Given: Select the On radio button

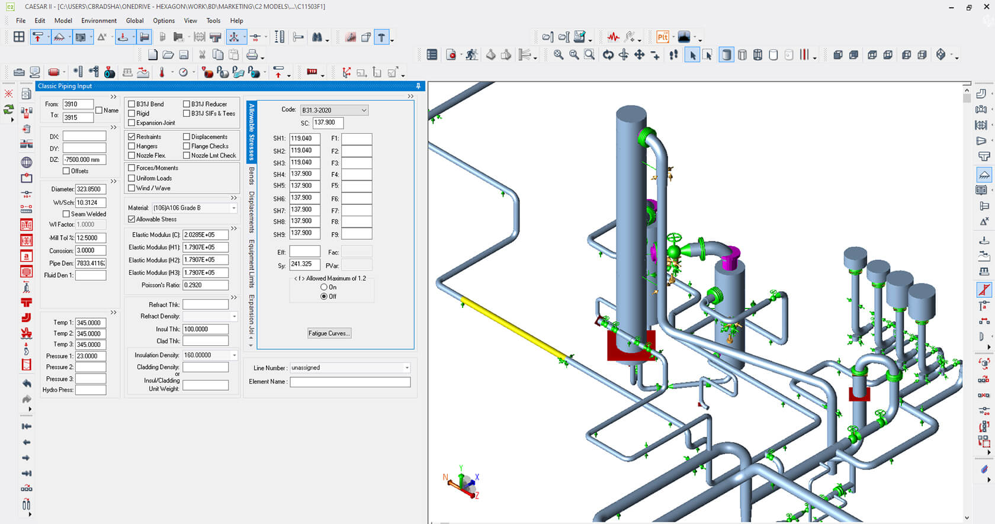Looking at the screenshot, I should click(324, 287).
